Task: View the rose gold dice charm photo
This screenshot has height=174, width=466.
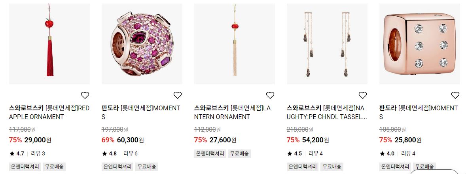Action: [x=420, y=44]
